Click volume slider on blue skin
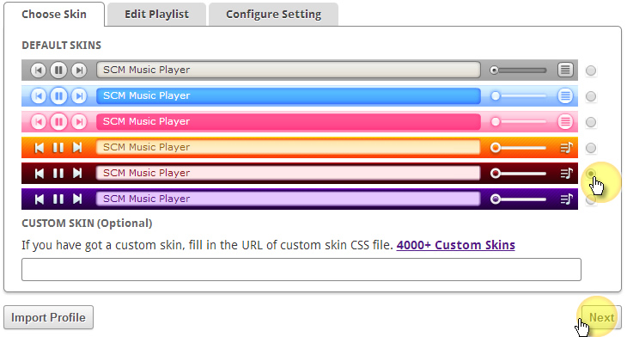The width and height of the screenshot is (627, 337). (x=518, y=96)
